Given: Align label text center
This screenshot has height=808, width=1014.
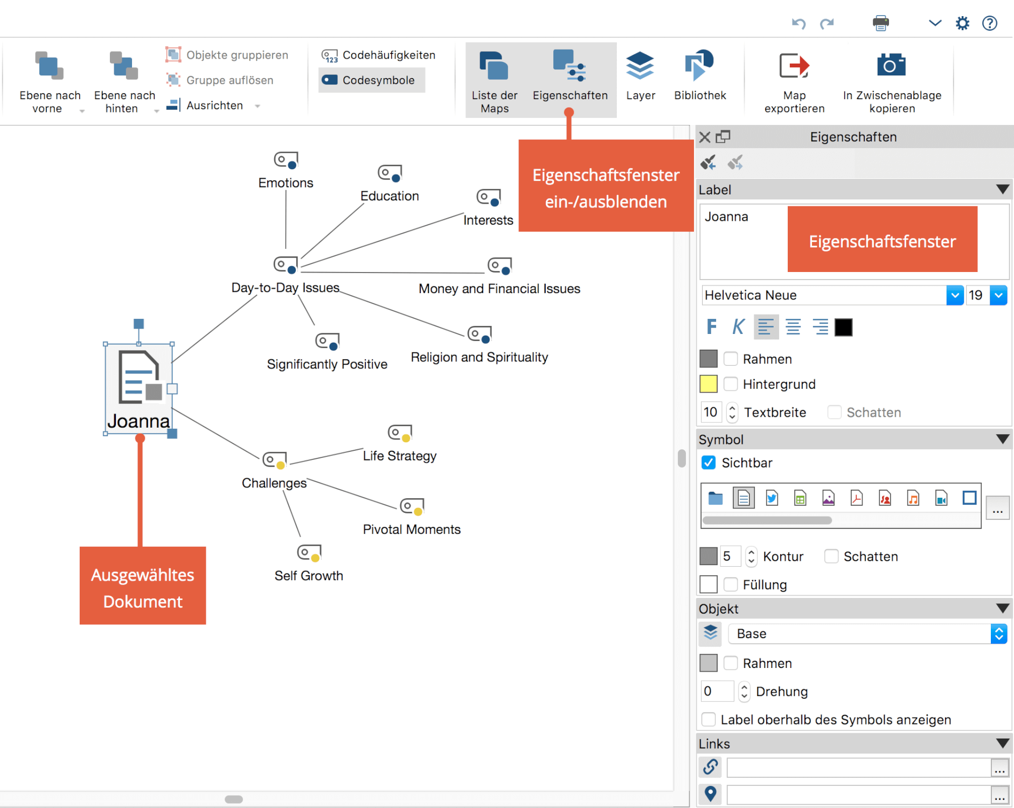Looking at the screenshot, I should pyautogui.click(x=793, y=326).
